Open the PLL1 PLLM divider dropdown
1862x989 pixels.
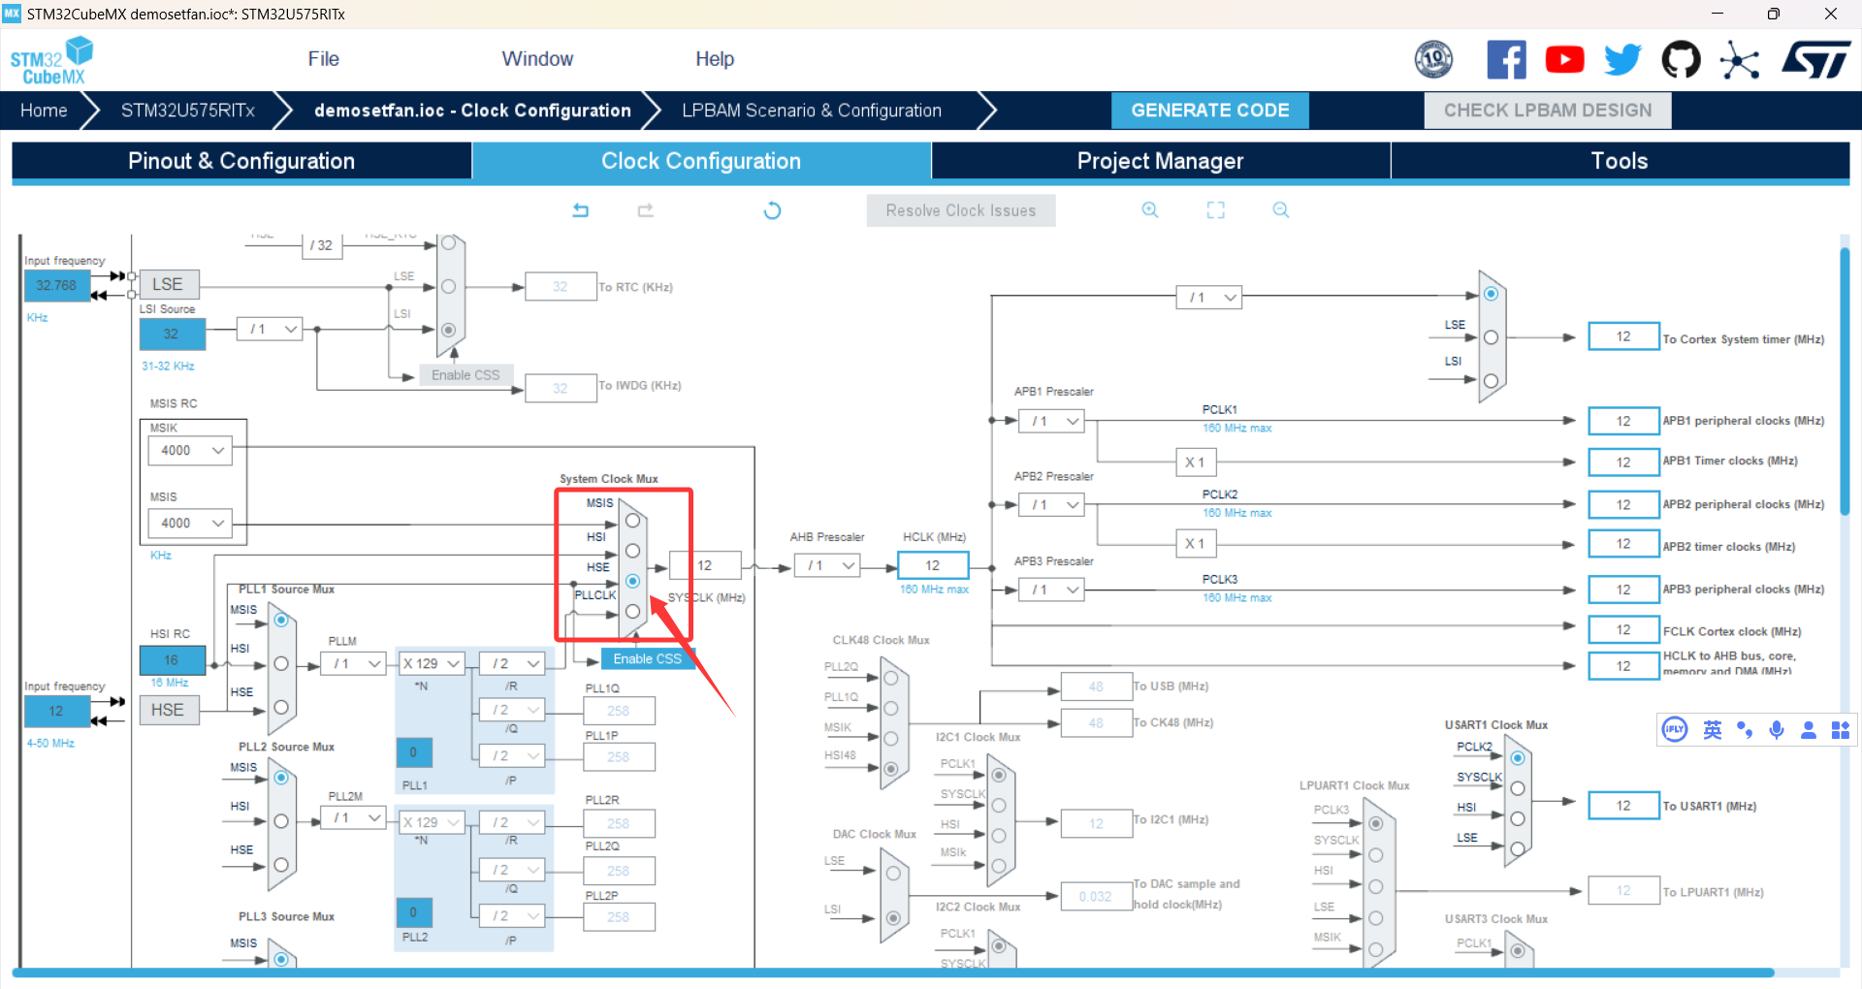[x=354, y=664]
